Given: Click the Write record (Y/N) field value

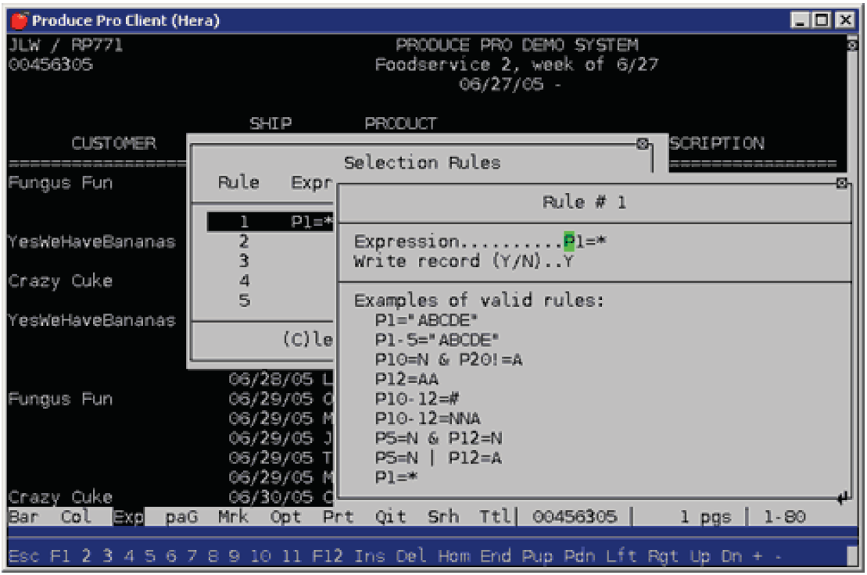Looking at the screenshot, I should pos(568,261).
